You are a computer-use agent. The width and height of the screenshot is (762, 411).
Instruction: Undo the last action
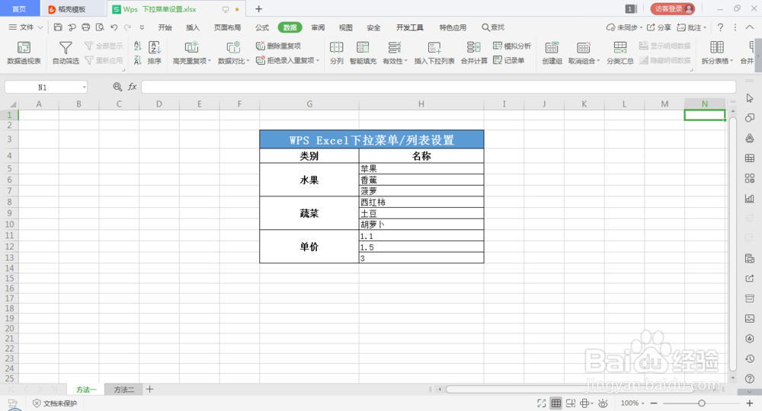114,27
